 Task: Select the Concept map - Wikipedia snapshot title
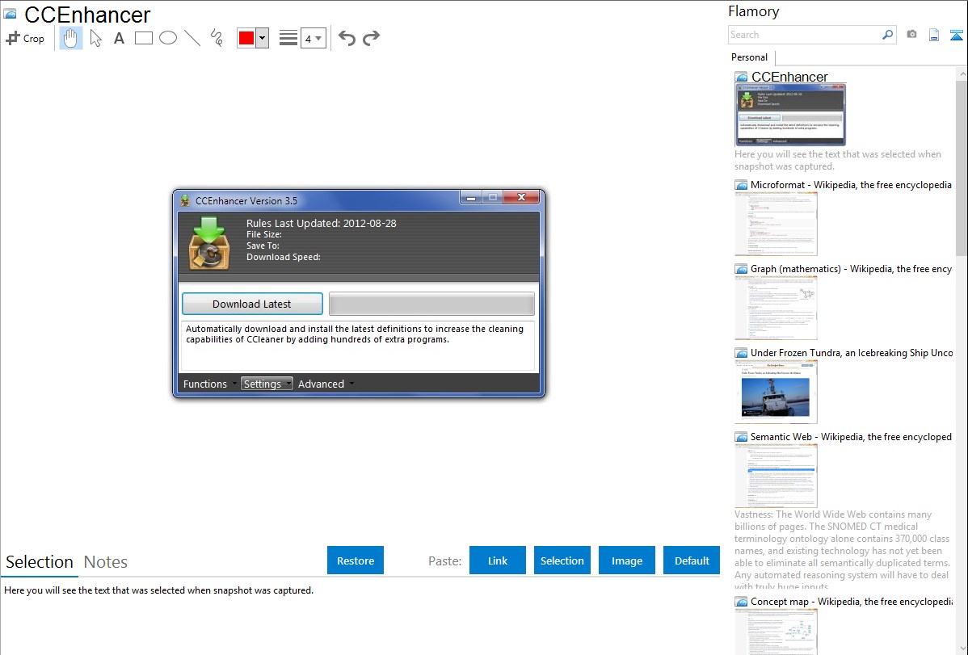coord(852,601)
